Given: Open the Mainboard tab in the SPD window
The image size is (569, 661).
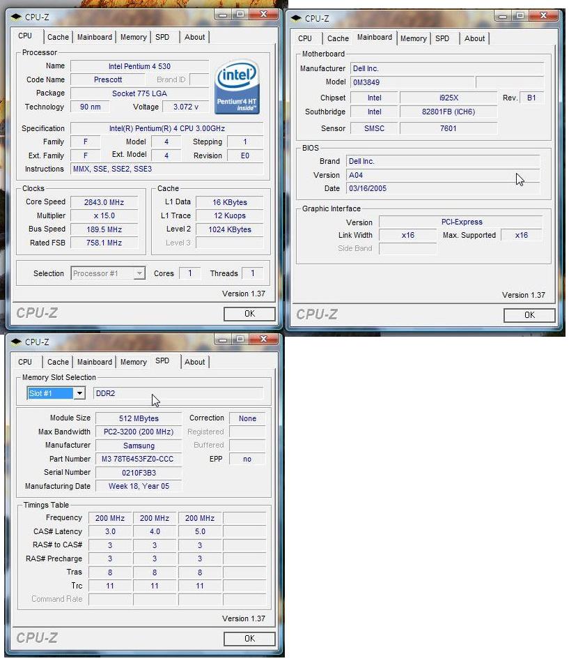Looking at the screenshot, I should click(94, 362).
